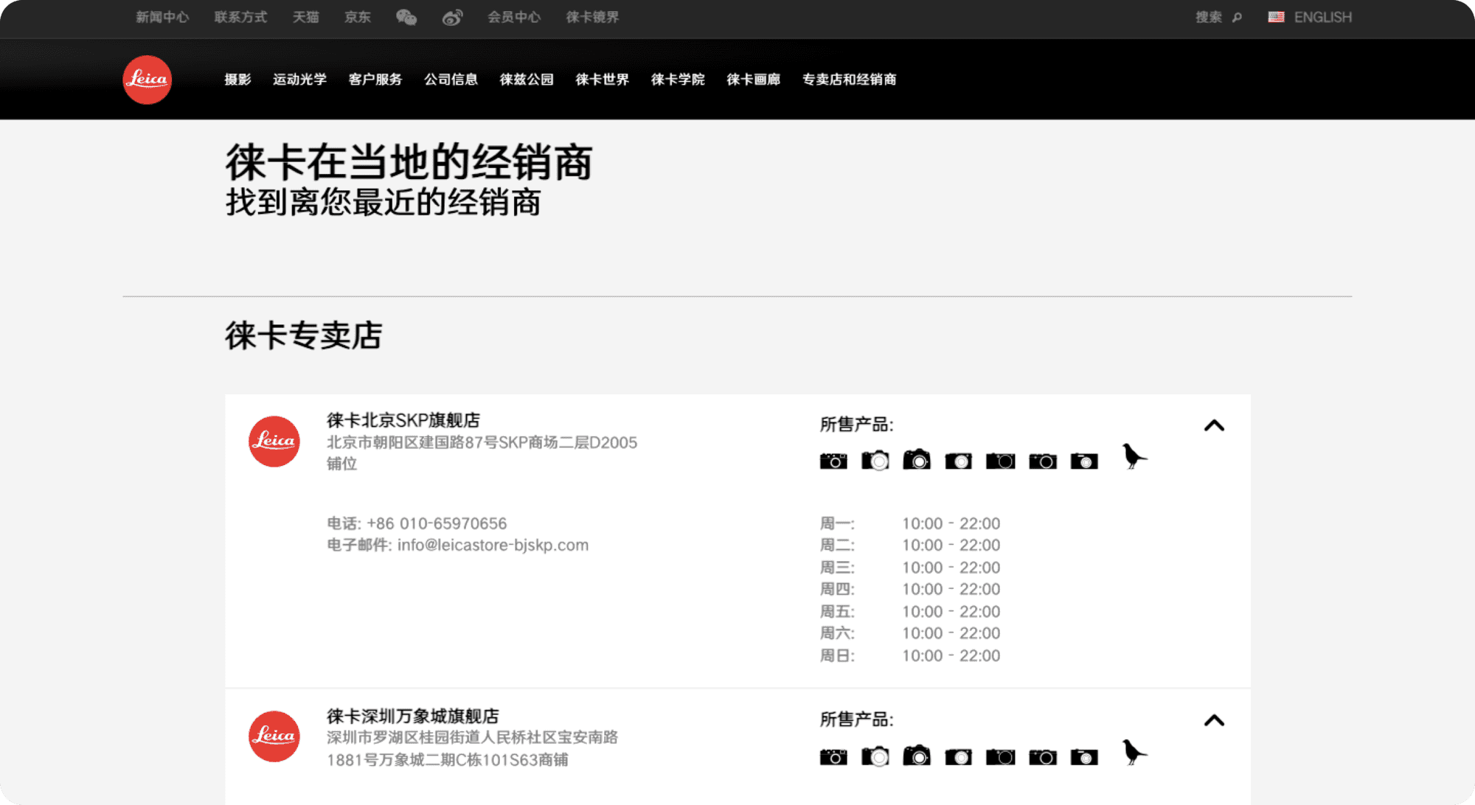Open the 会员中心 link
The image size is (1475, 805).
point(514,17)
